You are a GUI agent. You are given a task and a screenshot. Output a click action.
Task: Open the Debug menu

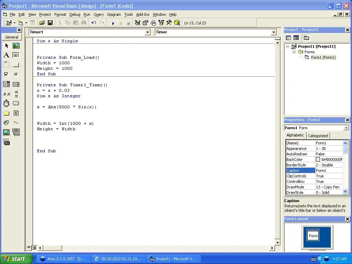[x=75, y=14]
